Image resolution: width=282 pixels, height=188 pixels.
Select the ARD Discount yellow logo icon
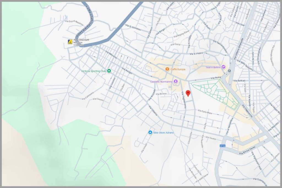point(70,42)
